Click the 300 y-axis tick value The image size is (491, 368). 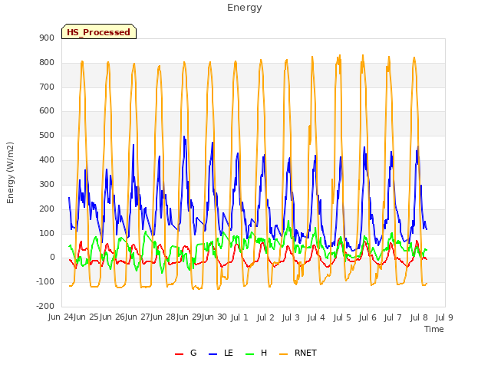pos(47,184)
